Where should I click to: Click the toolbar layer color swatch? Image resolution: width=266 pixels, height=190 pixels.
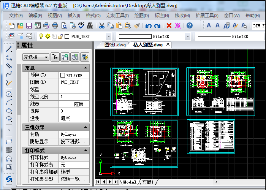[67, 36]
